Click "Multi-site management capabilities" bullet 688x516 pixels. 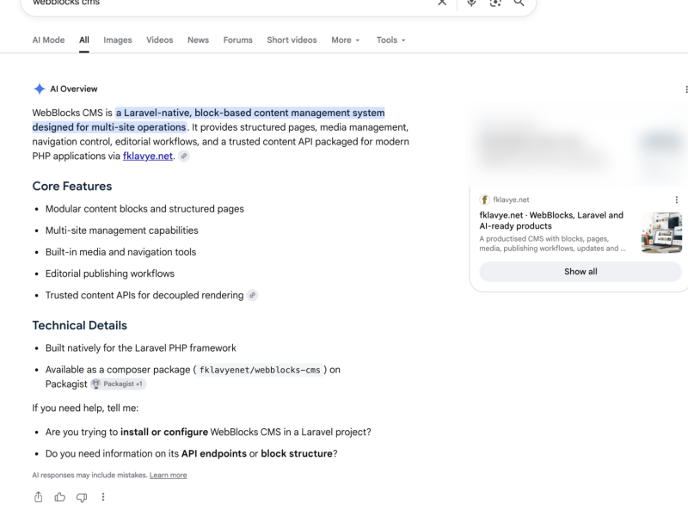pos(121,230)
